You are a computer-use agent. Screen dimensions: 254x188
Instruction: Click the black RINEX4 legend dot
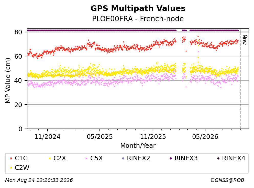coord(218,158)
